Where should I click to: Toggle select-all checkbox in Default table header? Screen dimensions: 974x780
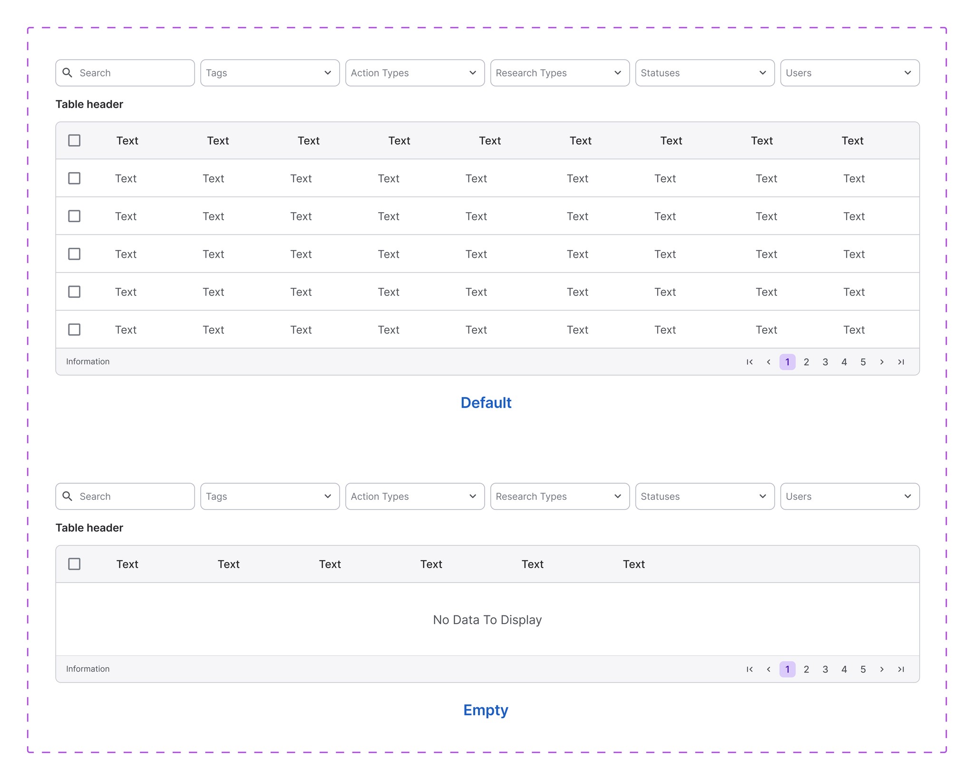coord(74,140)
